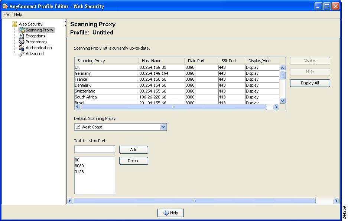Minimize the Profile Editor window
This screenshot has width=348, height=221.
pyautogui.click(x=318, y=6)
